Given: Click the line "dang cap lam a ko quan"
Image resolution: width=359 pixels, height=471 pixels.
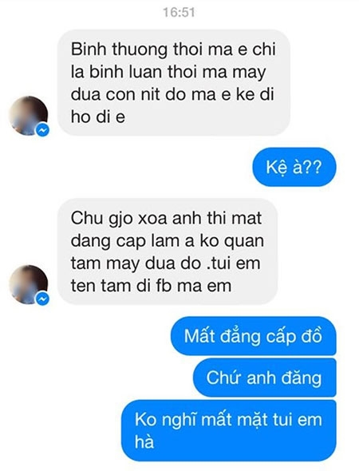Looking at the screenshot, I should 168,241.
